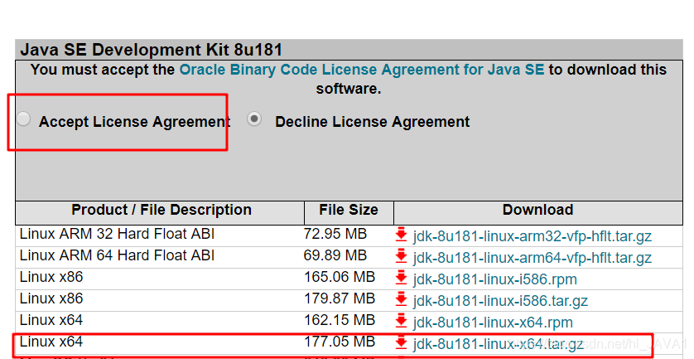Image resolution: width=694 pixels, height=359 pixels.
Task: Click Java SE Development Kit 8u181 heading
Action: pos(152,50)
